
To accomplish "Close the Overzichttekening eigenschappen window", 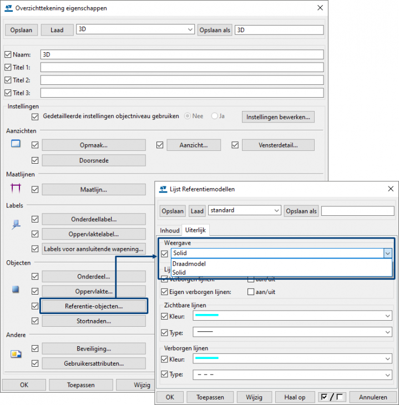I will [320, 8].
